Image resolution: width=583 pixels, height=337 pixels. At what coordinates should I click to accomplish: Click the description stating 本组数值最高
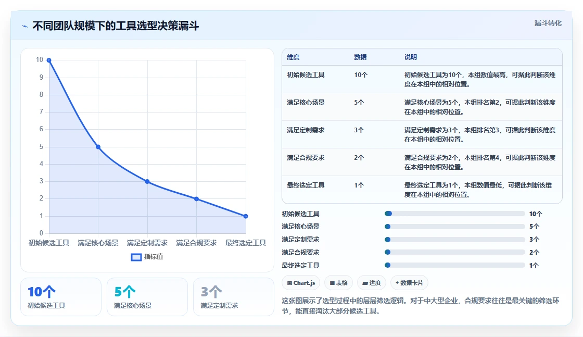[x=479, y=80]
